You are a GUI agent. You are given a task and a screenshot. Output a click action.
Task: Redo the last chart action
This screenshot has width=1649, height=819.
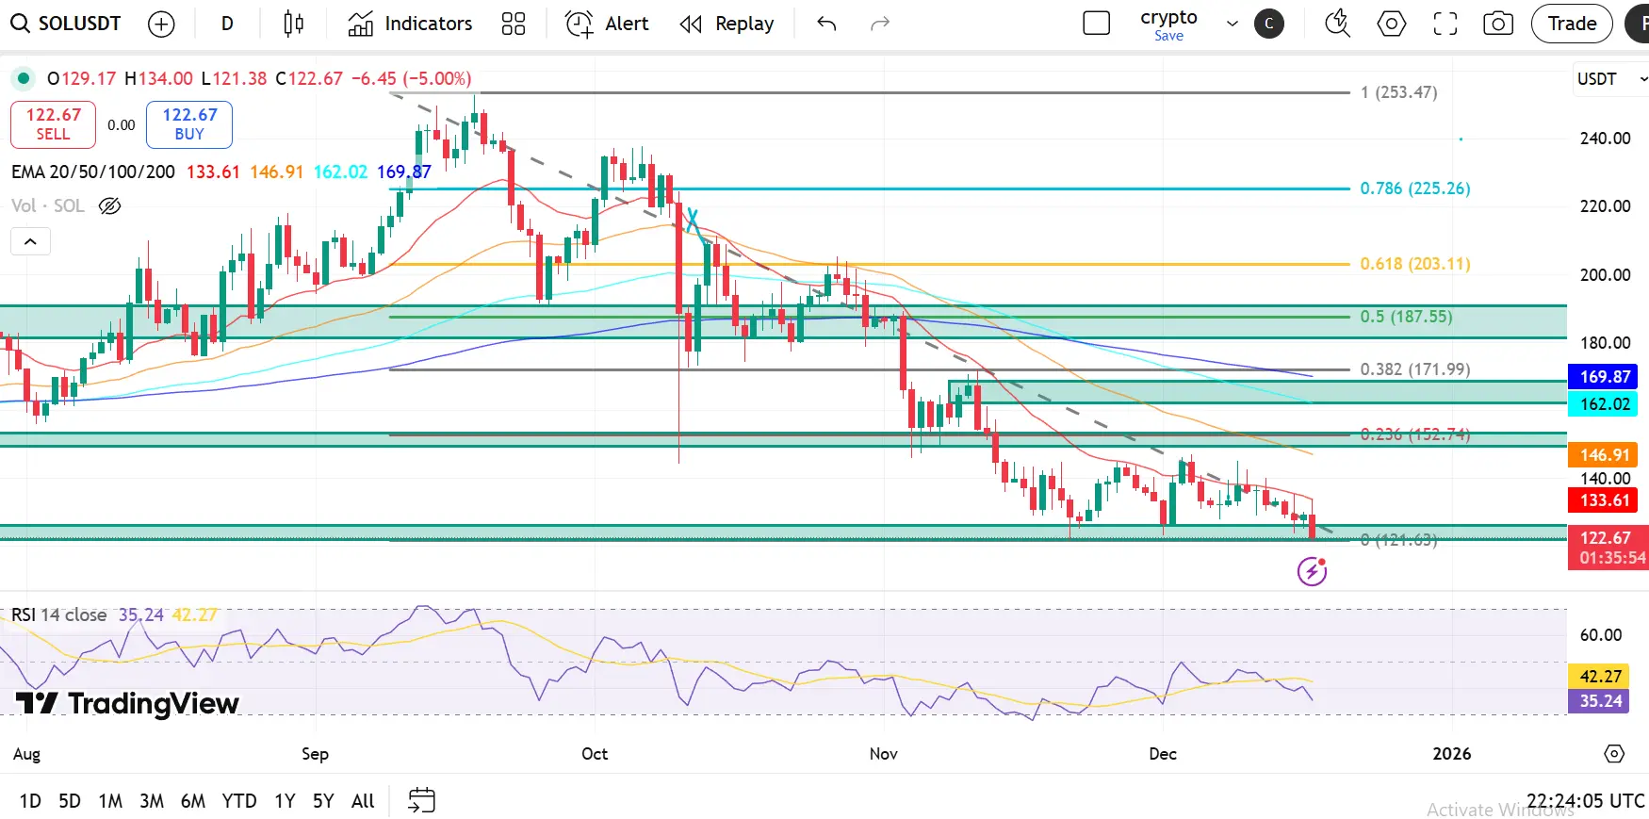click(x=880, y=24)
